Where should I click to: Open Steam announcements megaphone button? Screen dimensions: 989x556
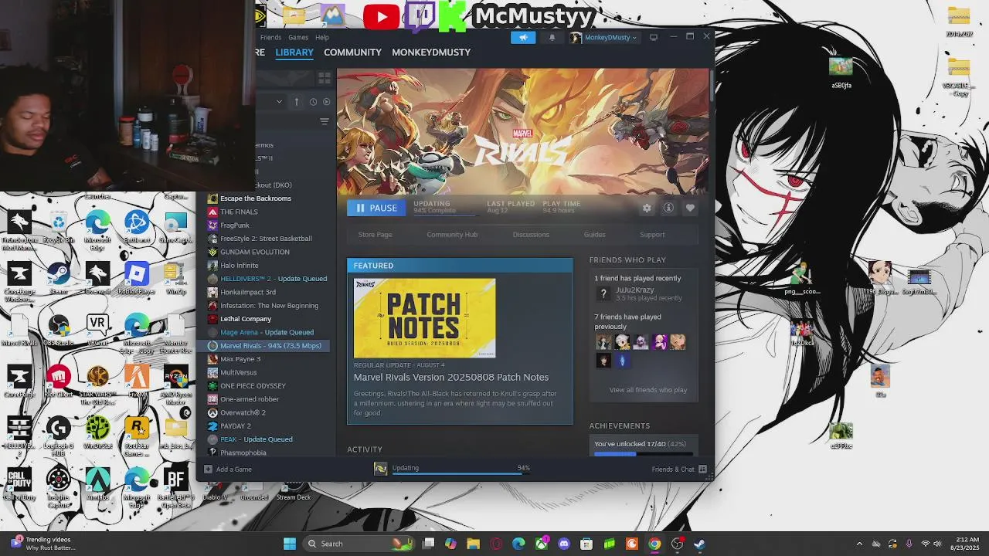[x=523, y=37]
